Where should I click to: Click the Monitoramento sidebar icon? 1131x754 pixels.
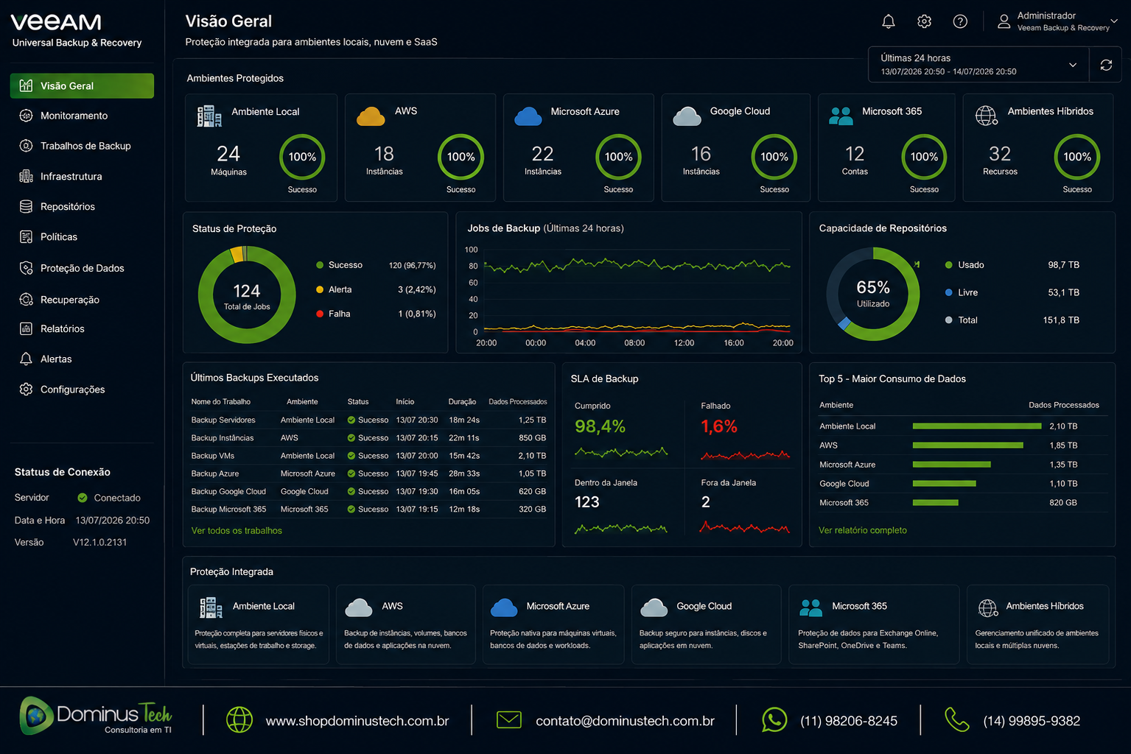26,116
